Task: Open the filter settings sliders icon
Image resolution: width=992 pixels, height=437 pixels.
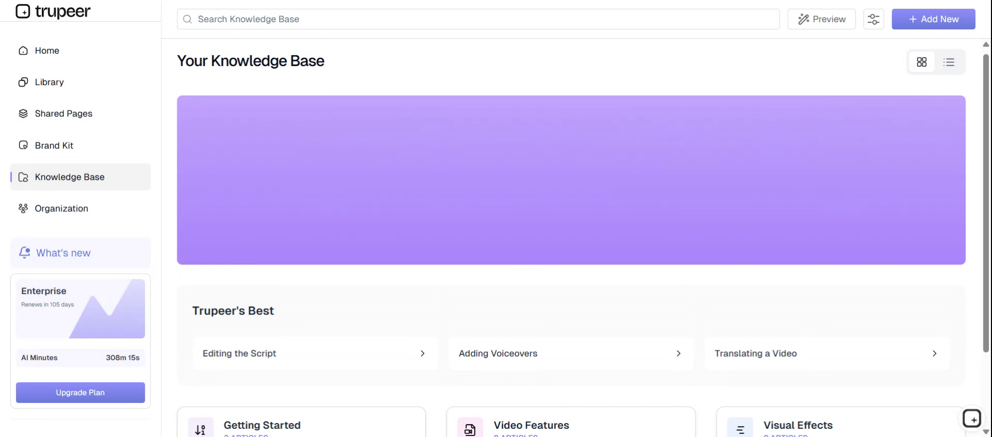Action: [874, 19]
